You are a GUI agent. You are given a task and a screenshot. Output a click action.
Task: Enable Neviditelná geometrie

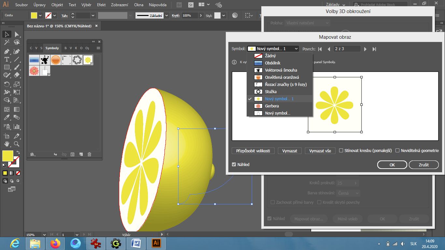397,150
